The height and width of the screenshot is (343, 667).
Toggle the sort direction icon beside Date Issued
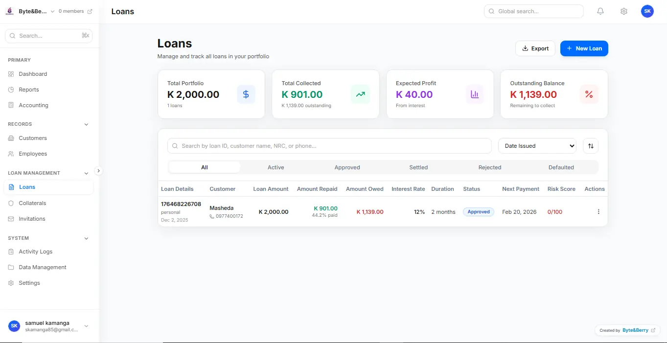590,145
